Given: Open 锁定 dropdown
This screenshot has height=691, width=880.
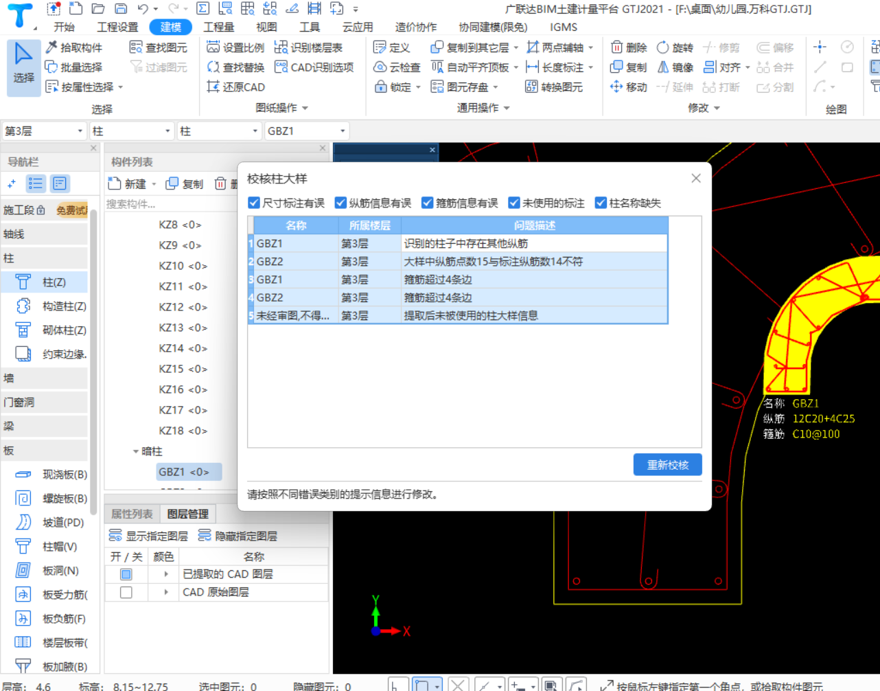Looking at the screenshot, I should 418,87.
